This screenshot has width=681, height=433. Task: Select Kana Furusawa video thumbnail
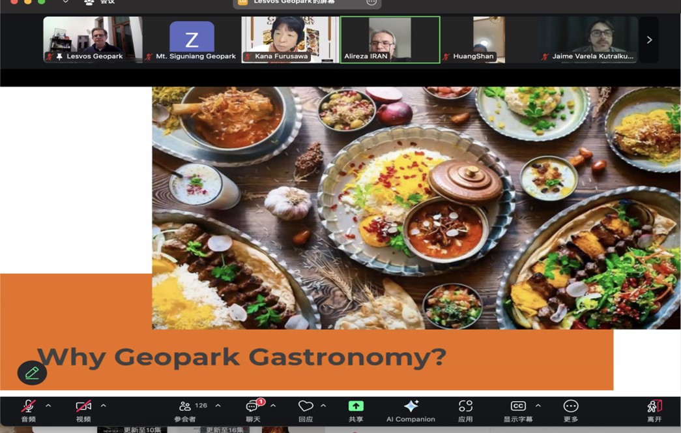point(290,39)
